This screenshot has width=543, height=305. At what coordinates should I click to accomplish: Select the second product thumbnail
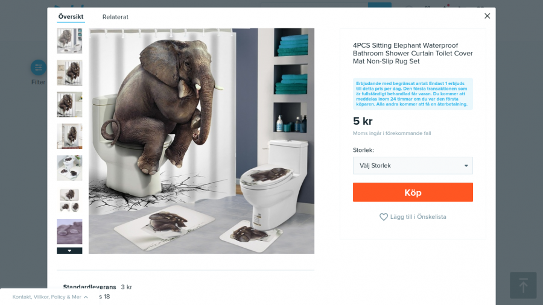click(x=69, y=72)
